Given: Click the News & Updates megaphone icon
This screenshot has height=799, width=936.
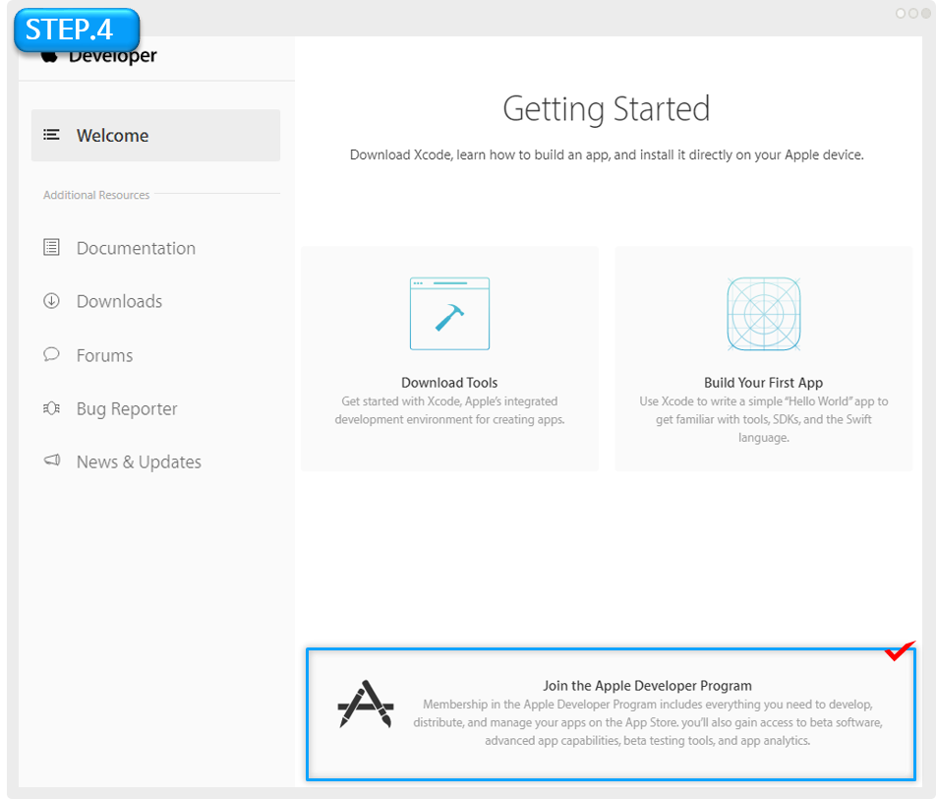Looking at the screenshot, I should pyautogui.click(x=52, y=461).
